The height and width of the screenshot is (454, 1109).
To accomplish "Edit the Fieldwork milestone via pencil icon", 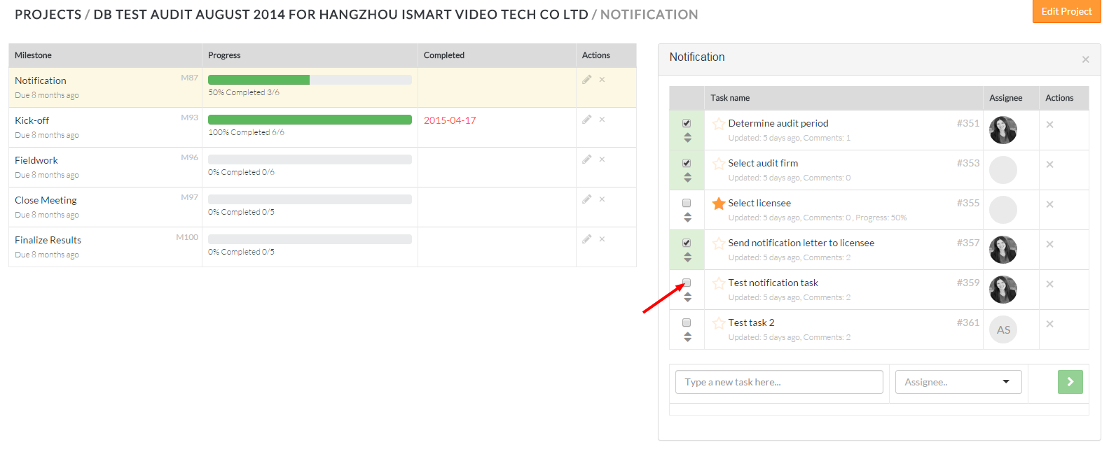I will [x=586, y=159].
